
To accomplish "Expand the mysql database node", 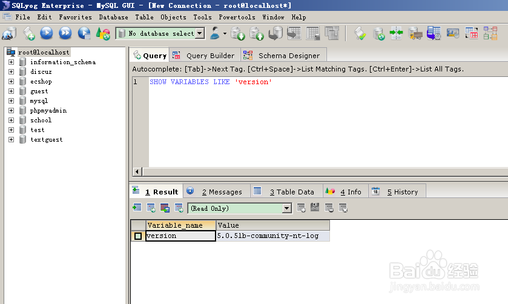I will click(x=12, y=101).
